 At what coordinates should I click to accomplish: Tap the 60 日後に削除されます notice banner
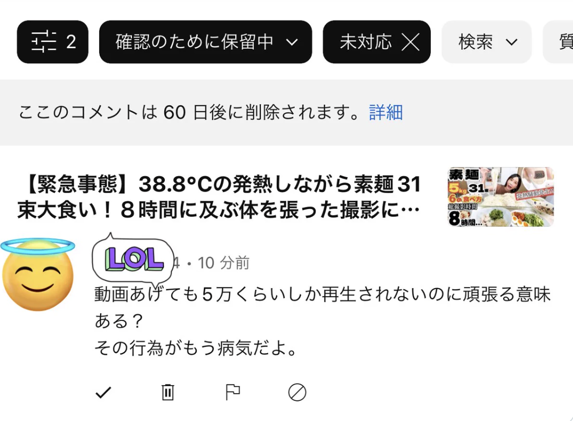tap(286, 112)
